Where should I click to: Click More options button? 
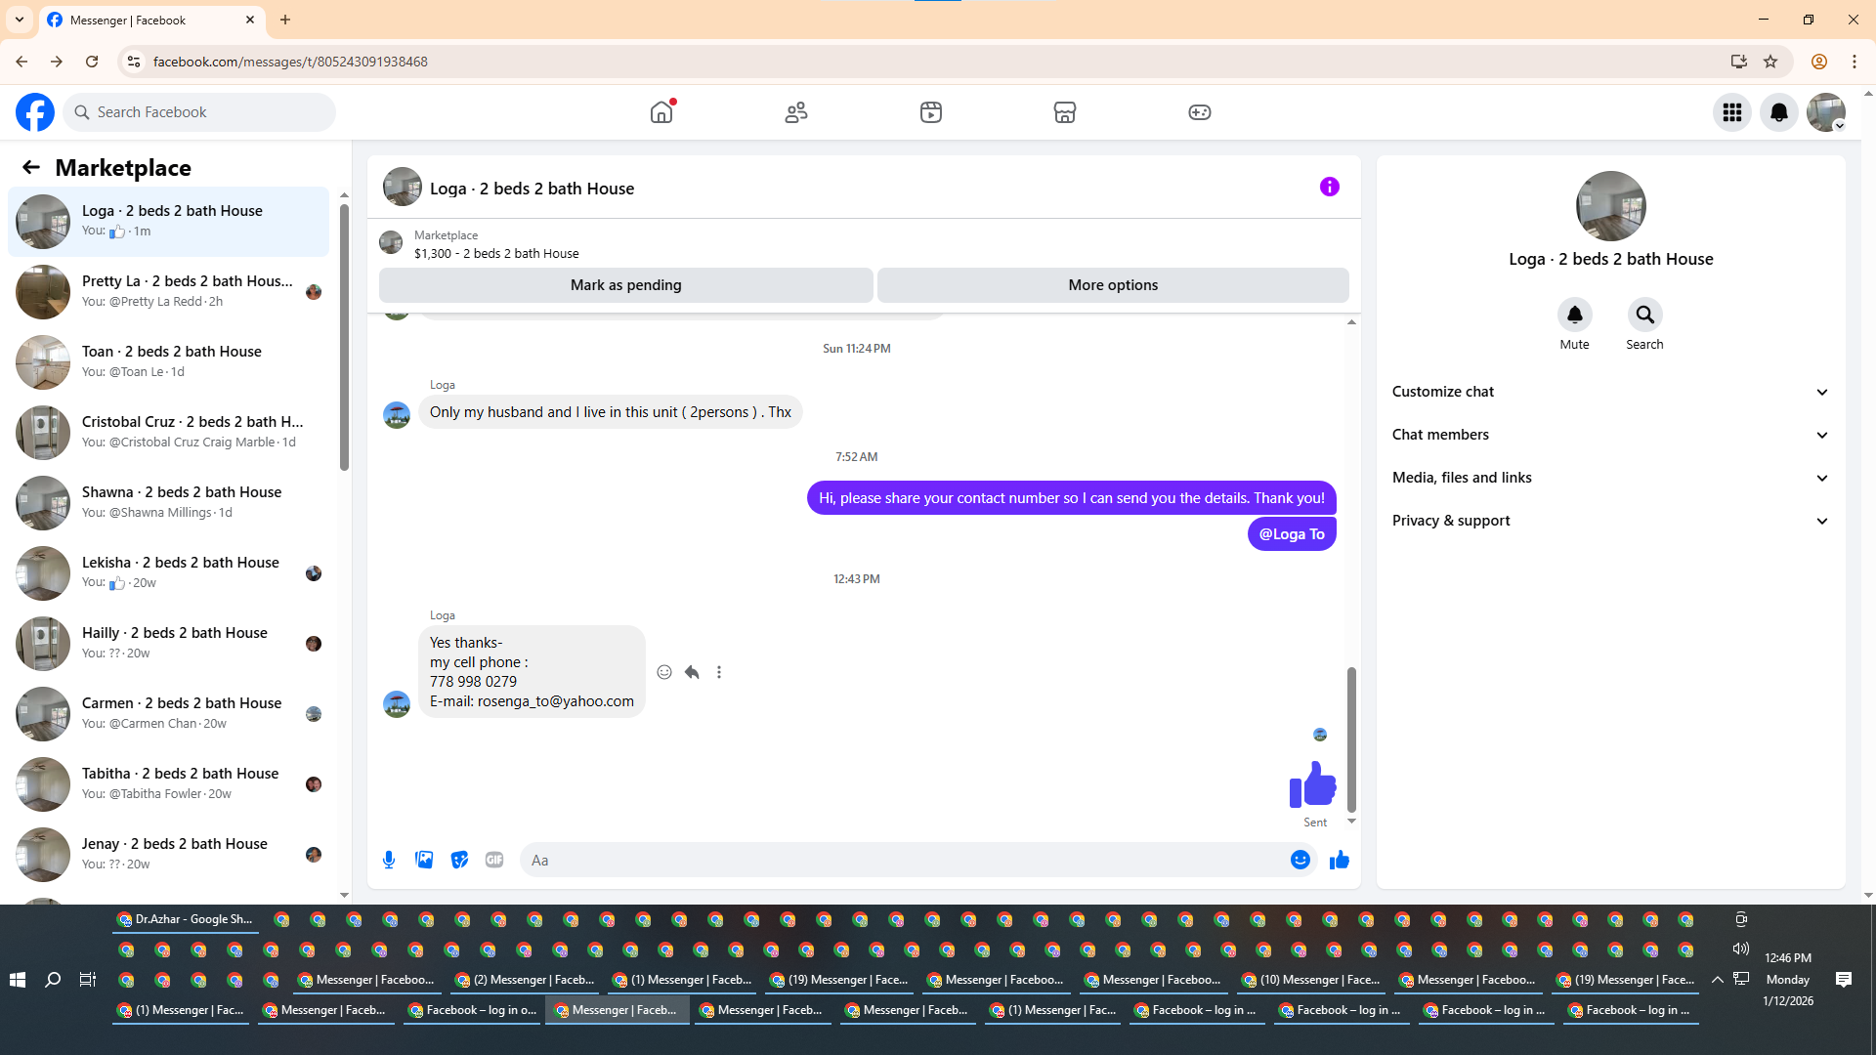(x=1112, y=285)
